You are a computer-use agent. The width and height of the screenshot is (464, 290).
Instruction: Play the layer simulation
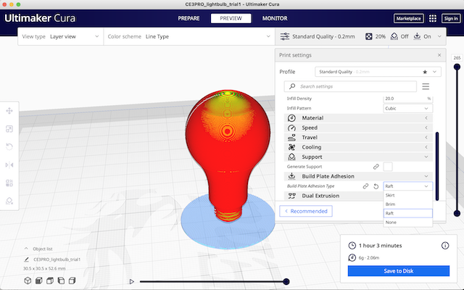point(132,281)
